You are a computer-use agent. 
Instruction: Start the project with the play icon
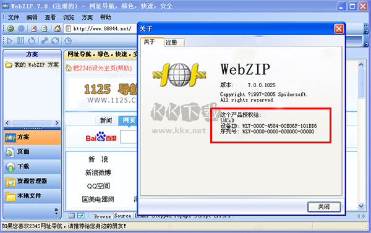click(10, 41)
